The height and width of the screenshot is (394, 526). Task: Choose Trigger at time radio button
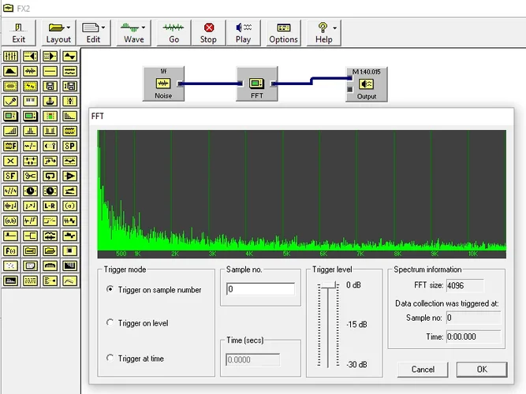(110, 359)
